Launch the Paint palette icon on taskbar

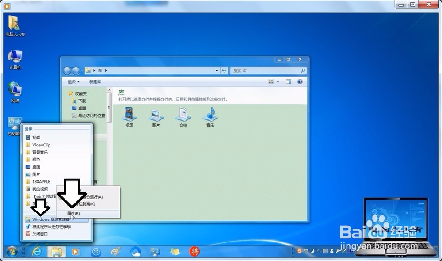tap(115, 251)
